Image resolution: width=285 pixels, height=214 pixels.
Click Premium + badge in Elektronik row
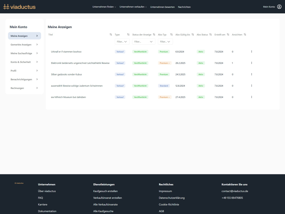click(x=165, y=63)
